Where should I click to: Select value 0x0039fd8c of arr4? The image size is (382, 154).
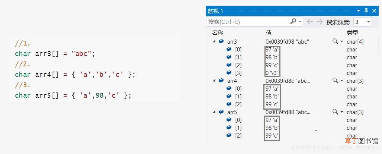tap(288, 81)
